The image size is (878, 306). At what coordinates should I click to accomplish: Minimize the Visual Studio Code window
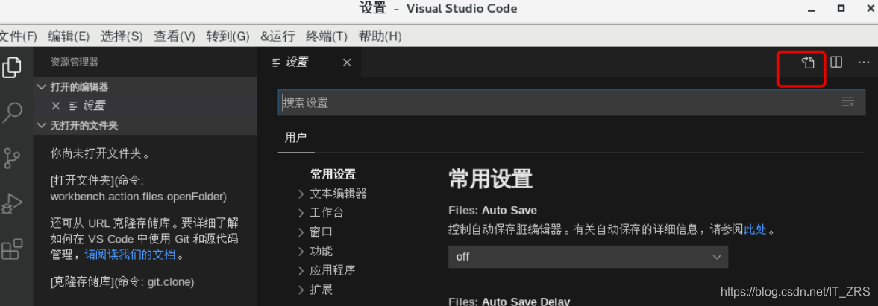click(812, 10)
